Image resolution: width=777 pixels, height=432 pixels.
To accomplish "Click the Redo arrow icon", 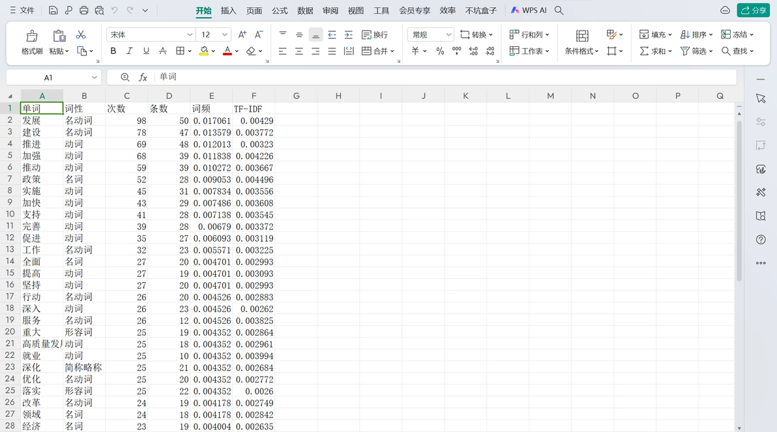I will click(x=130, y=10).
